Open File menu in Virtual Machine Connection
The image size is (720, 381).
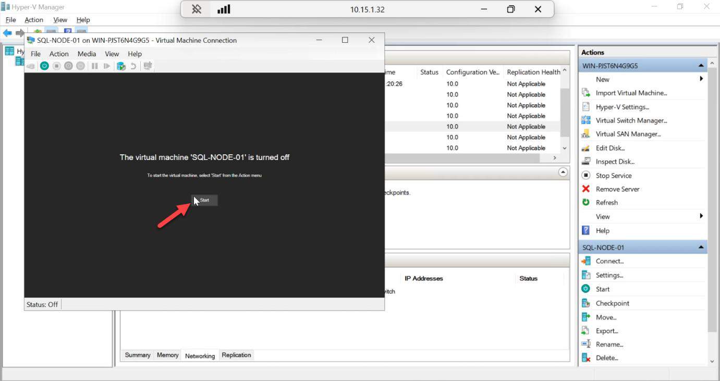[x=35, y=54]
